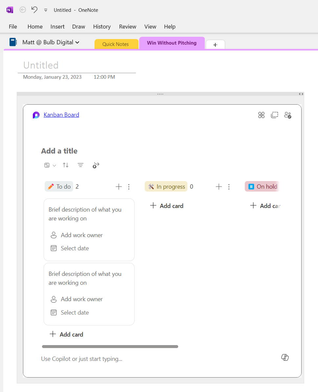The image size is (318, 392).
Task: Click the On hold column label
Action: (x=262, y=187)
